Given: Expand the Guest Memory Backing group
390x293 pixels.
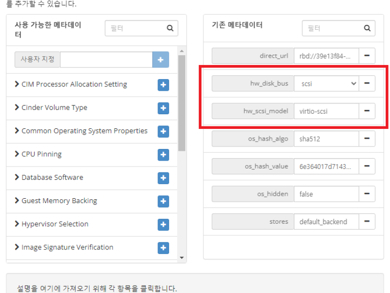Looking at the screenshot, I should click(x=17, y=200).
